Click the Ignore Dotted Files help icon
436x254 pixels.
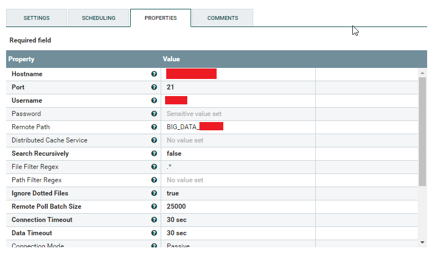[x=154, y=193]
